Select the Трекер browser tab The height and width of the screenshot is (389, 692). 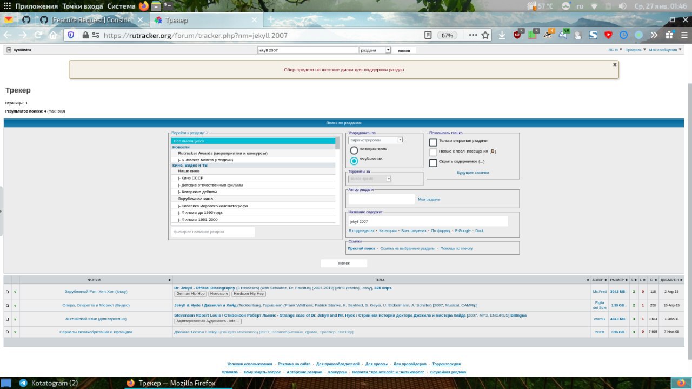click(x=205, y=20)
